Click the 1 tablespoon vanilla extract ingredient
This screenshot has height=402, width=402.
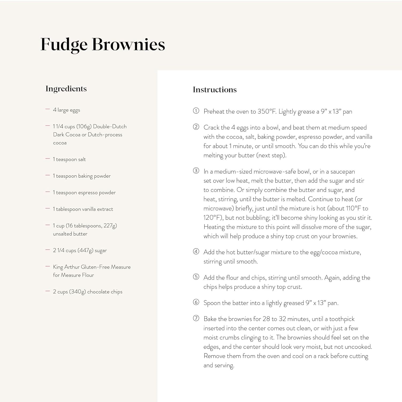[x=83, y=209]
